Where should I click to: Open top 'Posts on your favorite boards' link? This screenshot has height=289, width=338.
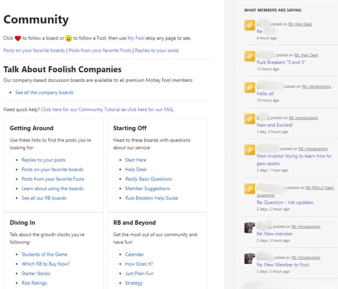[x=34, y=50]
